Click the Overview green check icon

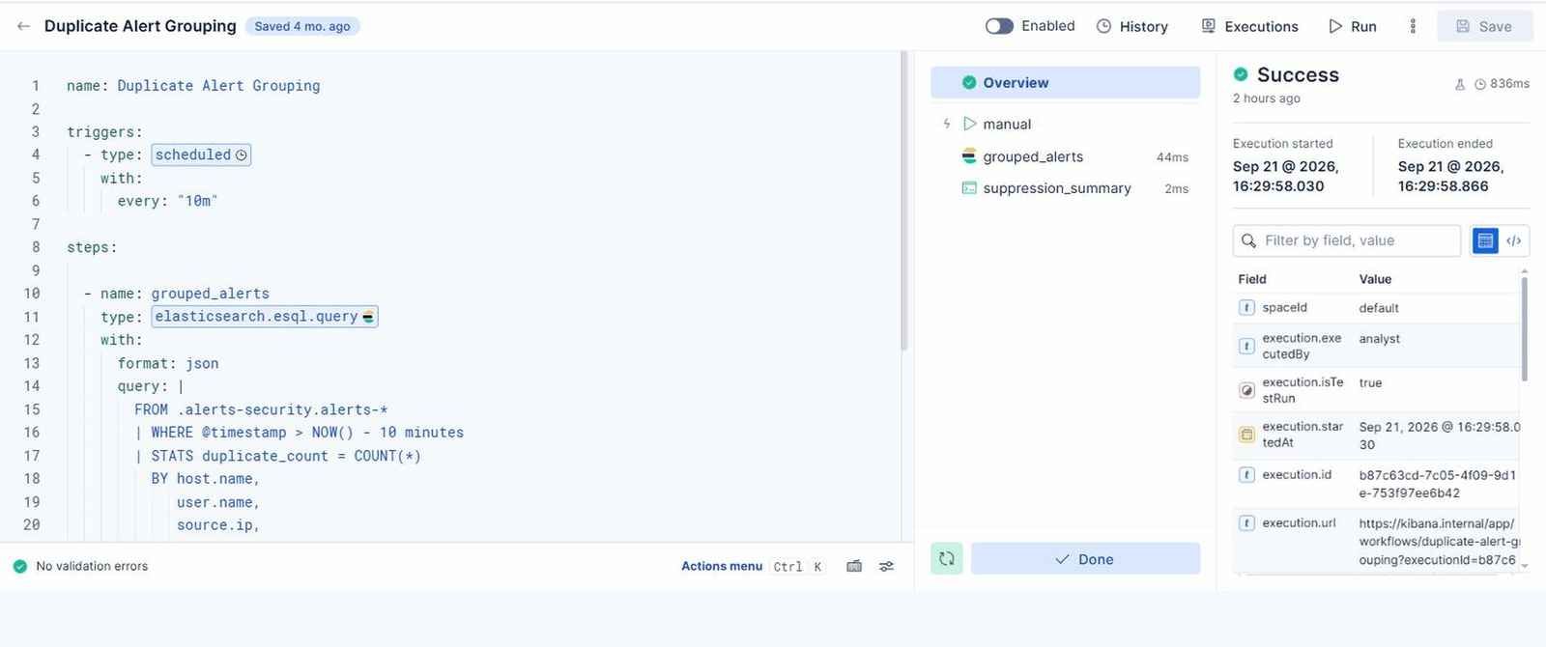pyautogui.click(x=969, y=83)
